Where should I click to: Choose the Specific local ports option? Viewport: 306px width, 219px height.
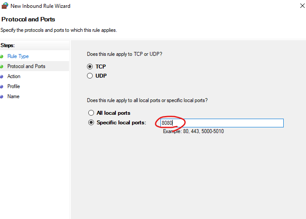(91, 122)
